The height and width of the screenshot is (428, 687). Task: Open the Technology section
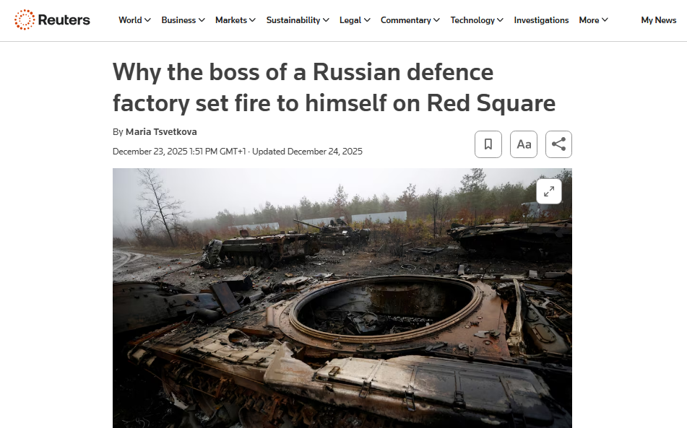point(472,20)
